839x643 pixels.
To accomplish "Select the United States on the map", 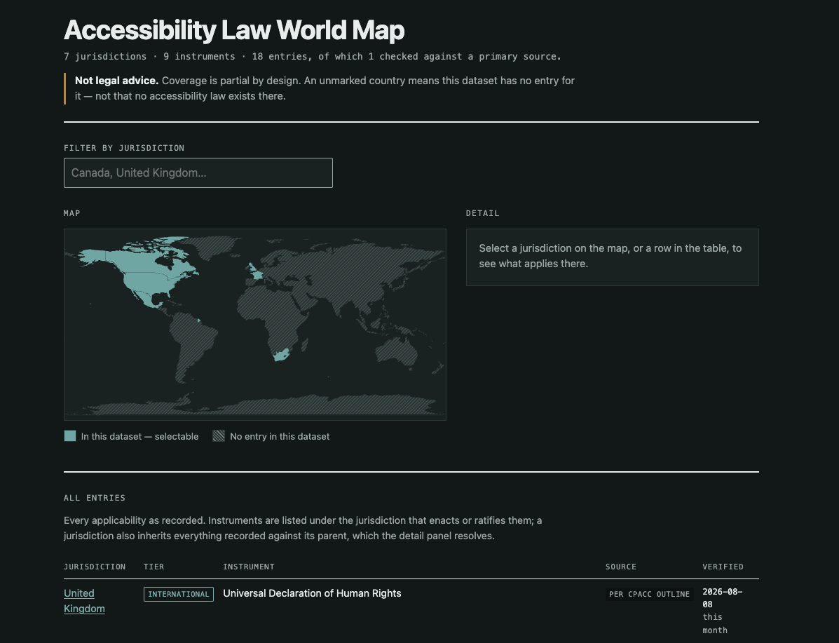I will click(x=147, y=283).
